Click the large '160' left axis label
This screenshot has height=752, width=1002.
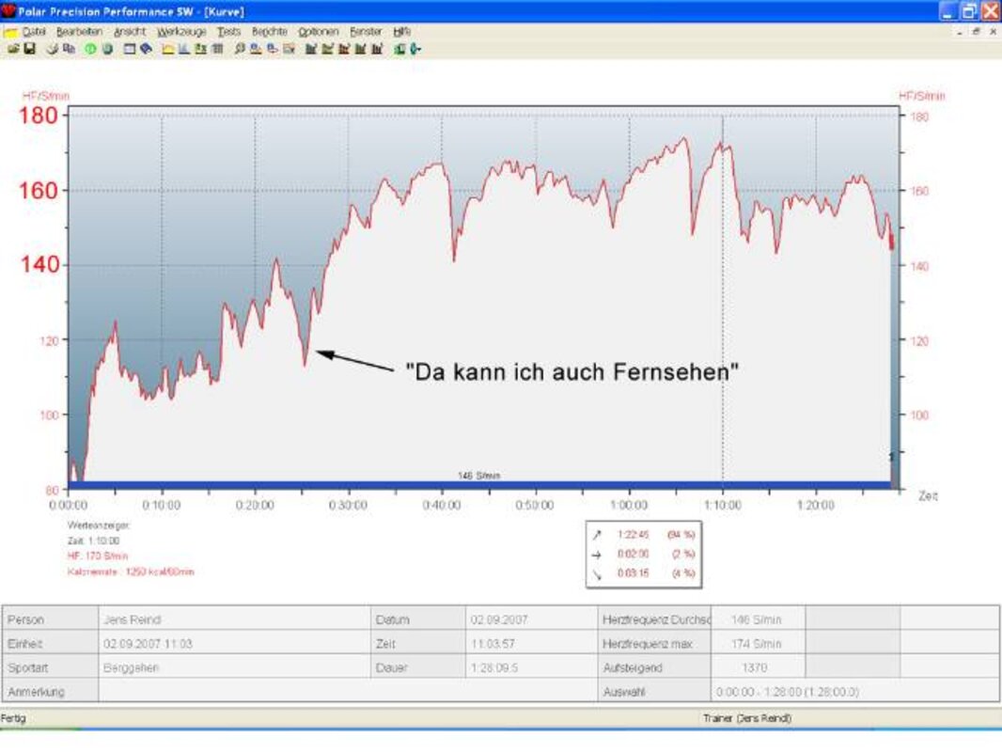tap(39, 191)
